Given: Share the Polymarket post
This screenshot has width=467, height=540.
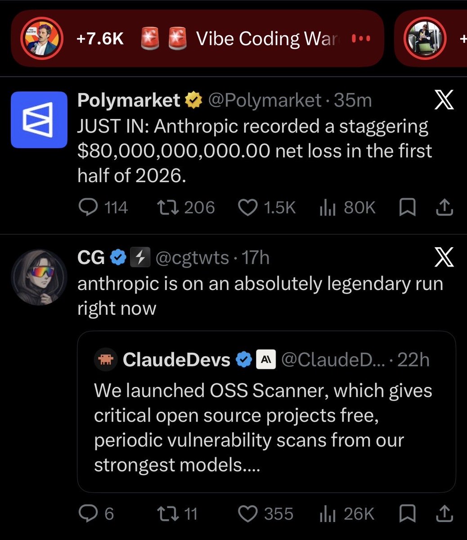Looking at the screenshot, I should 445,207.
